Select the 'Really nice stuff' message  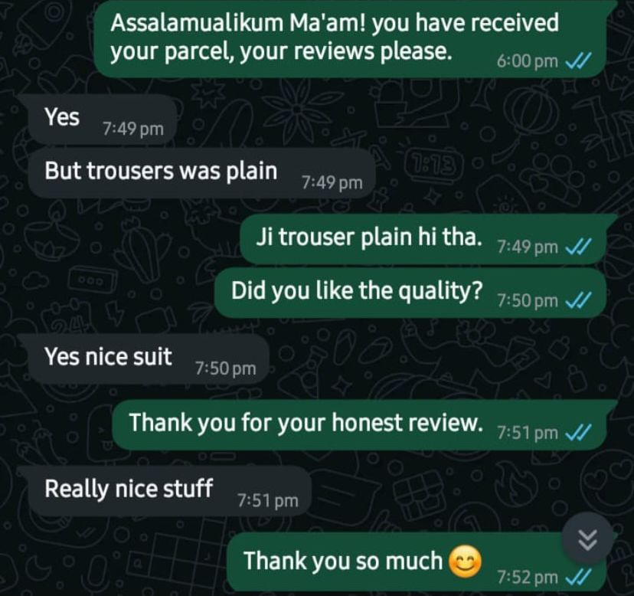click(x=170, y=491)
